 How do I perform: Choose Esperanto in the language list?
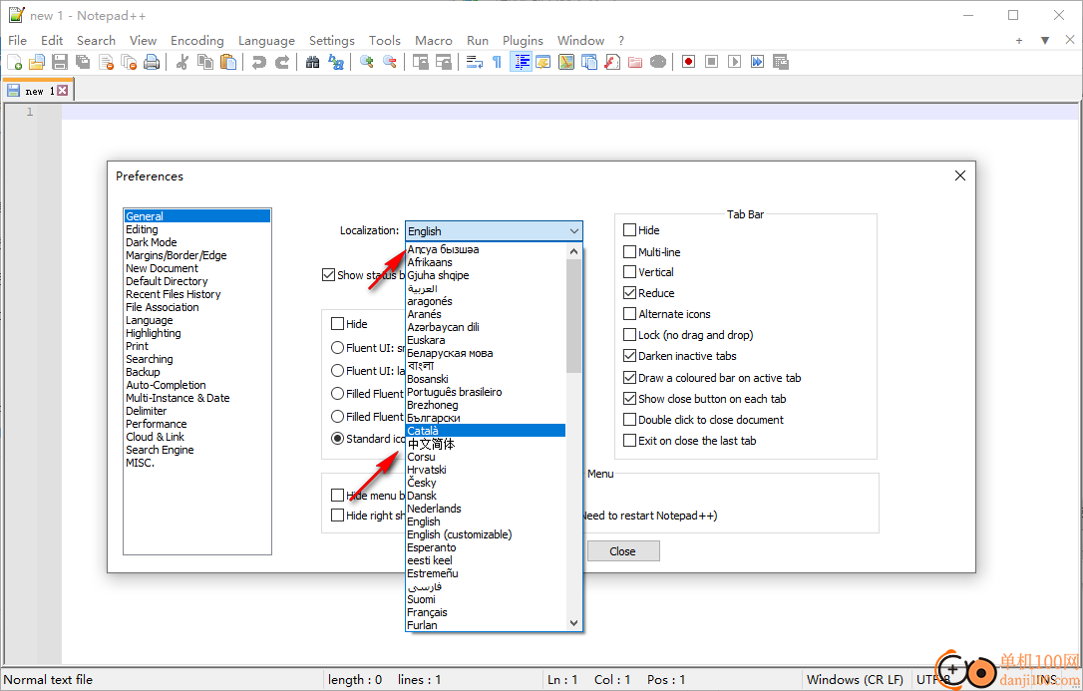coord(486,547)
